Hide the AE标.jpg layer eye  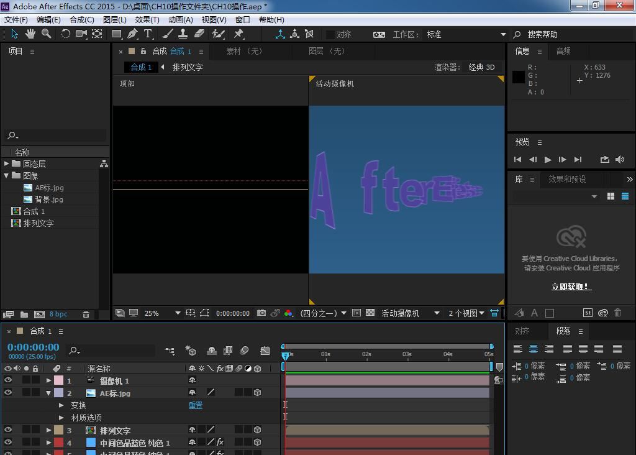(7, 392)
